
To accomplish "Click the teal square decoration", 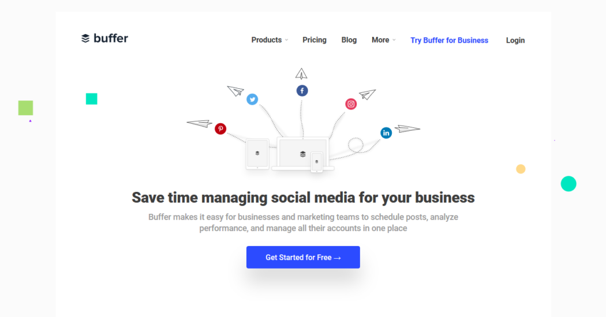I will click(92, 99).
